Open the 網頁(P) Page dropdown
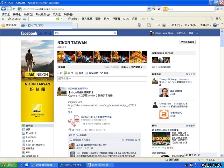This screenshot has height=168, width=224. click(177, 25)
